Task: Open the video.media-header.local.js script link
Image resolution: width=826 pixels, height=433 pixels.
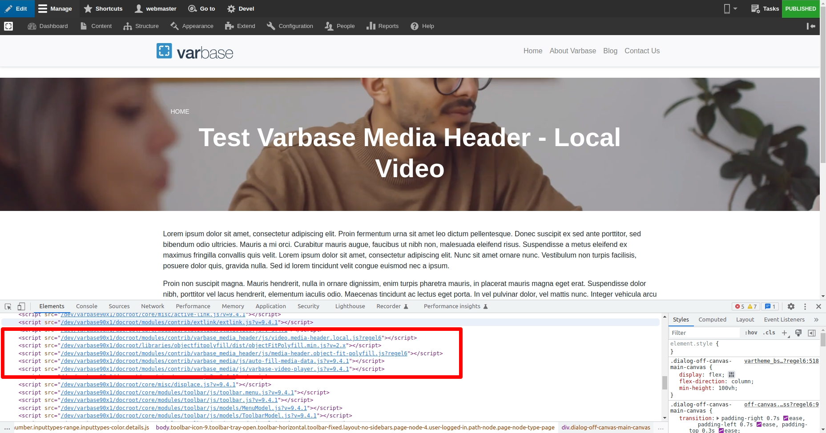Action: (221, 338)
